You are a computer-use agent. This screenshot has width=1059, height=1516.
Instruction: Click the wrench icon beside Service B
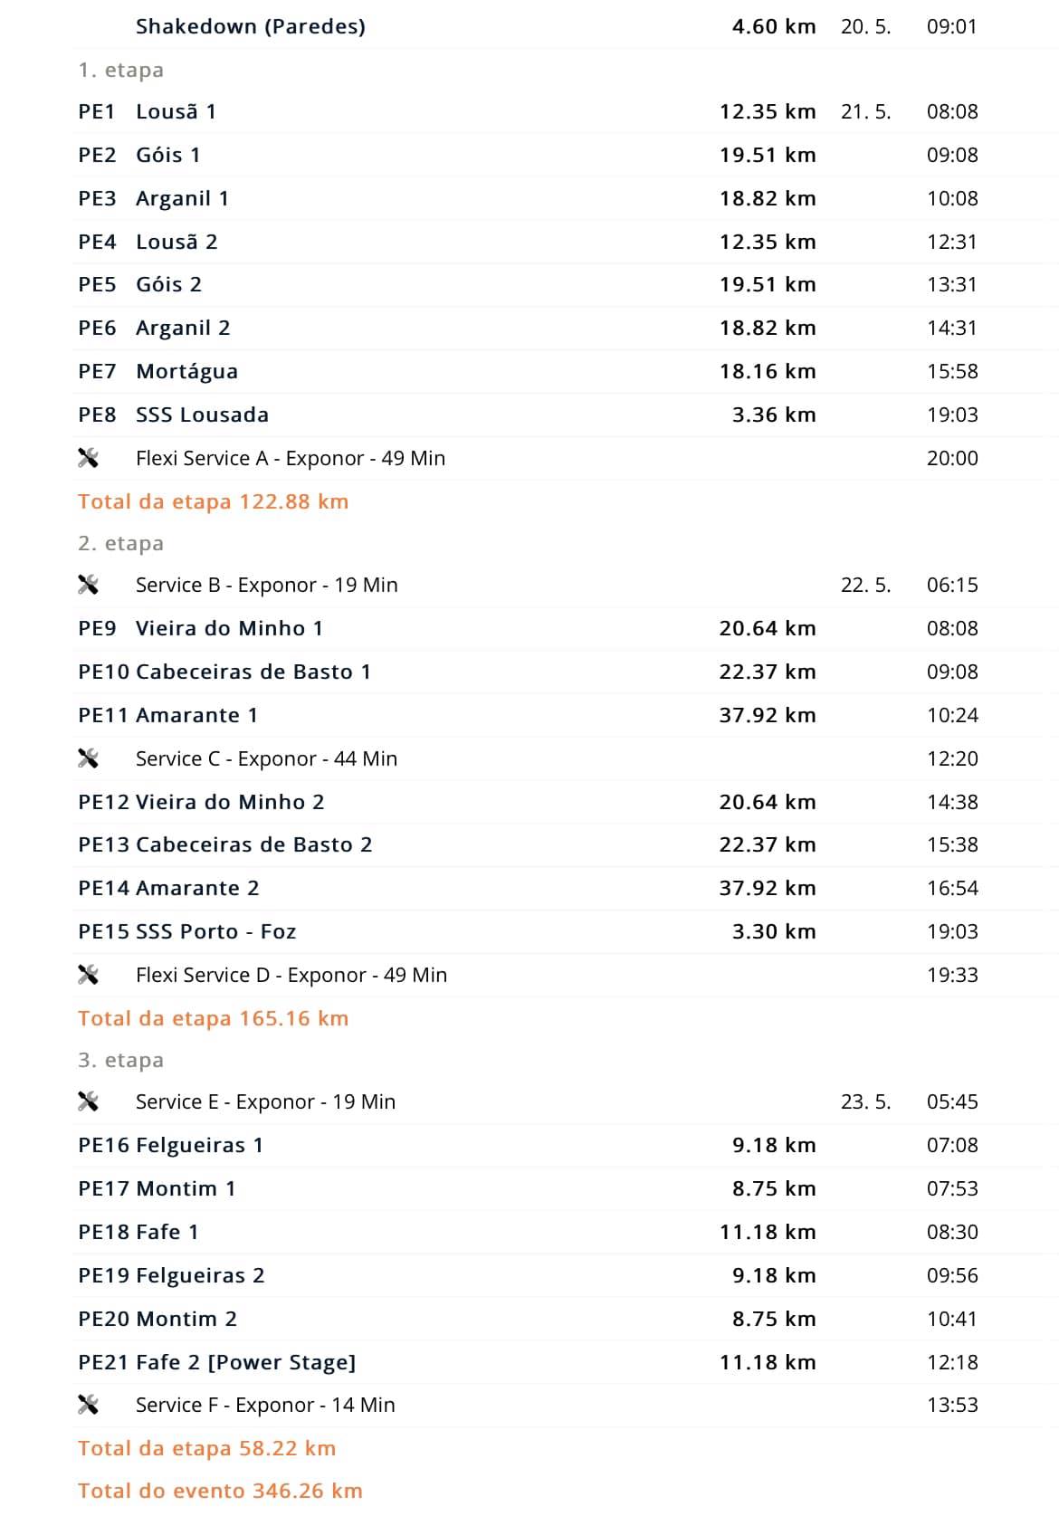pos(88,585)
